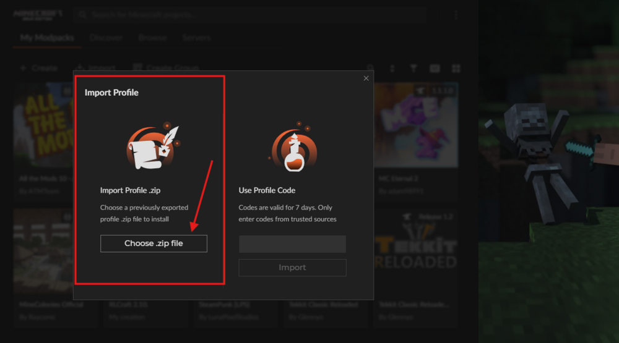Go to the Browse tab
The height and width of the screenshot is (343, 619).
pos(152,38)
